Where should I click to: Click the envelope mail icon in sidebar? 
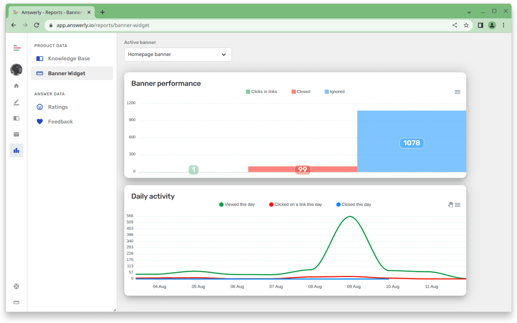[x=16, y=134]
